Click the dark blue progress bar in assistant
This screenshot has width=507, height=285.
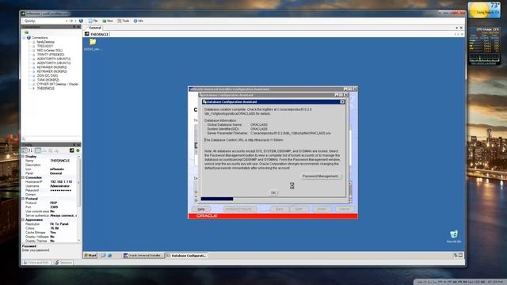coord(216,199)
